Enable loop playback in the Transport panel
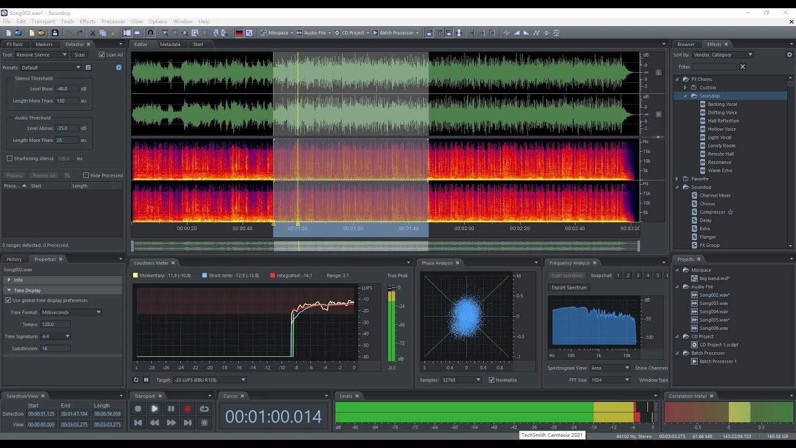 coord(205,409)
